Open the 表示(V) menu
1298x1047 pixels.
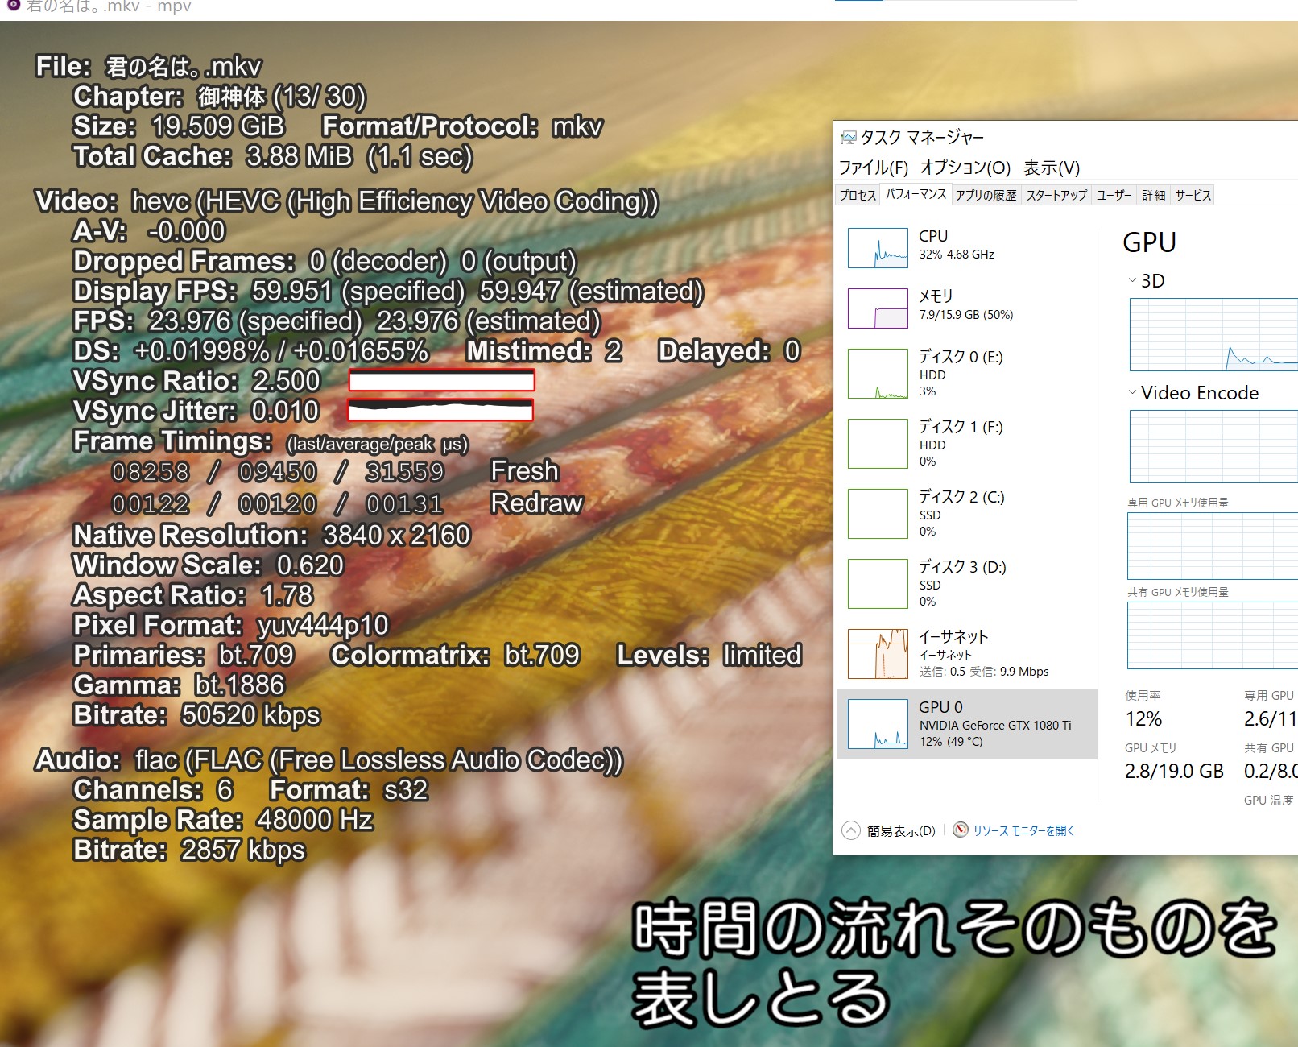pos(1052,168)
